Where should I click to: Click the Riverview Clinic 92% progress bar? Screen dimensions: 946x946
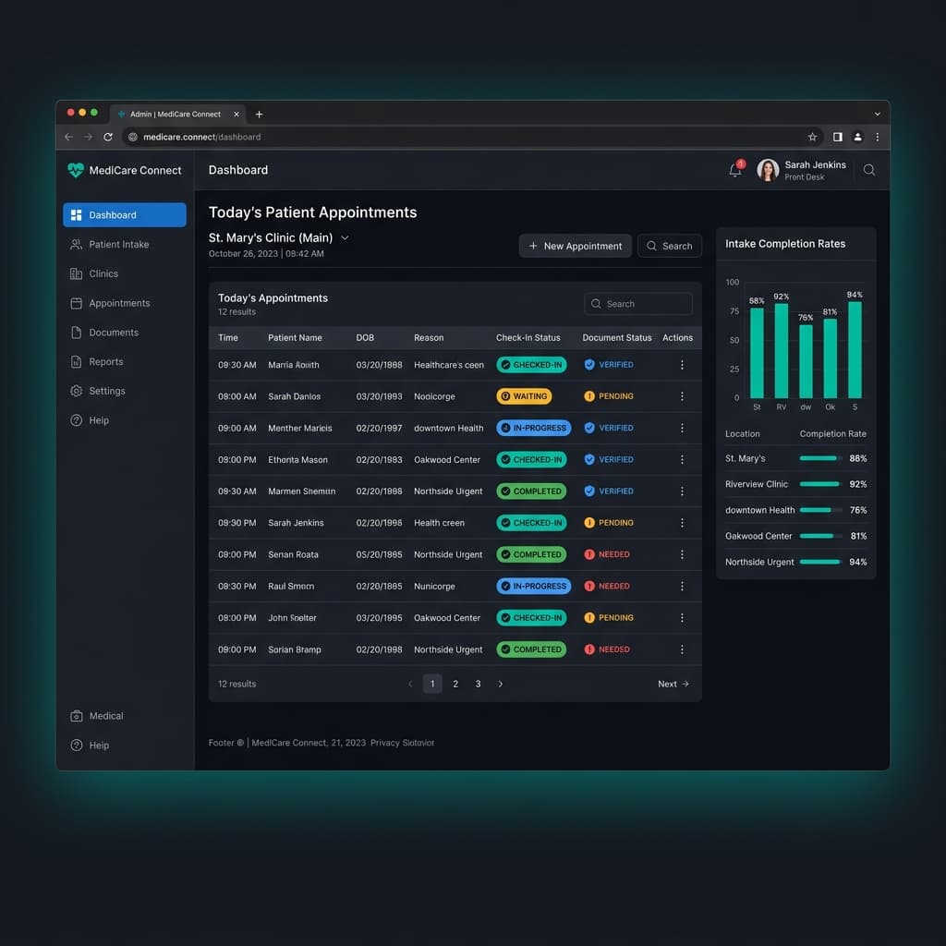(x=820, y=484)
